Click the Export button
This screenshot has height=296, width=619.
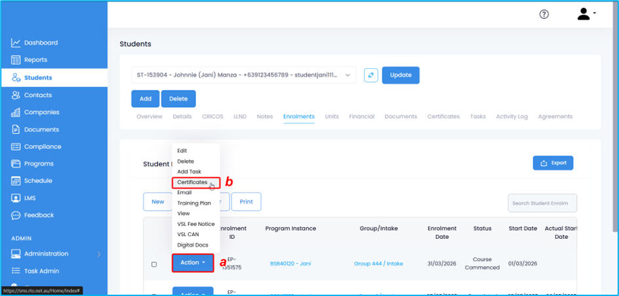[x=553, y=163]
